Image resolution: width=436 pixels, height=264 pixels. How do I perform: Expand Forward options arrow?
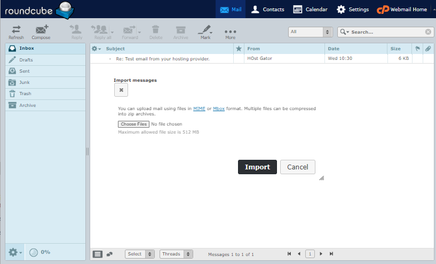coord(139,32)
